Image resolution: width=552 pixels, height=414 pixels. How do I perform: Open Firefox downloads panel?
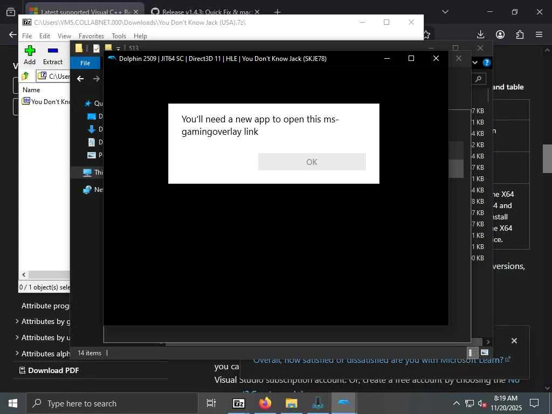click(x=480, y=34)
